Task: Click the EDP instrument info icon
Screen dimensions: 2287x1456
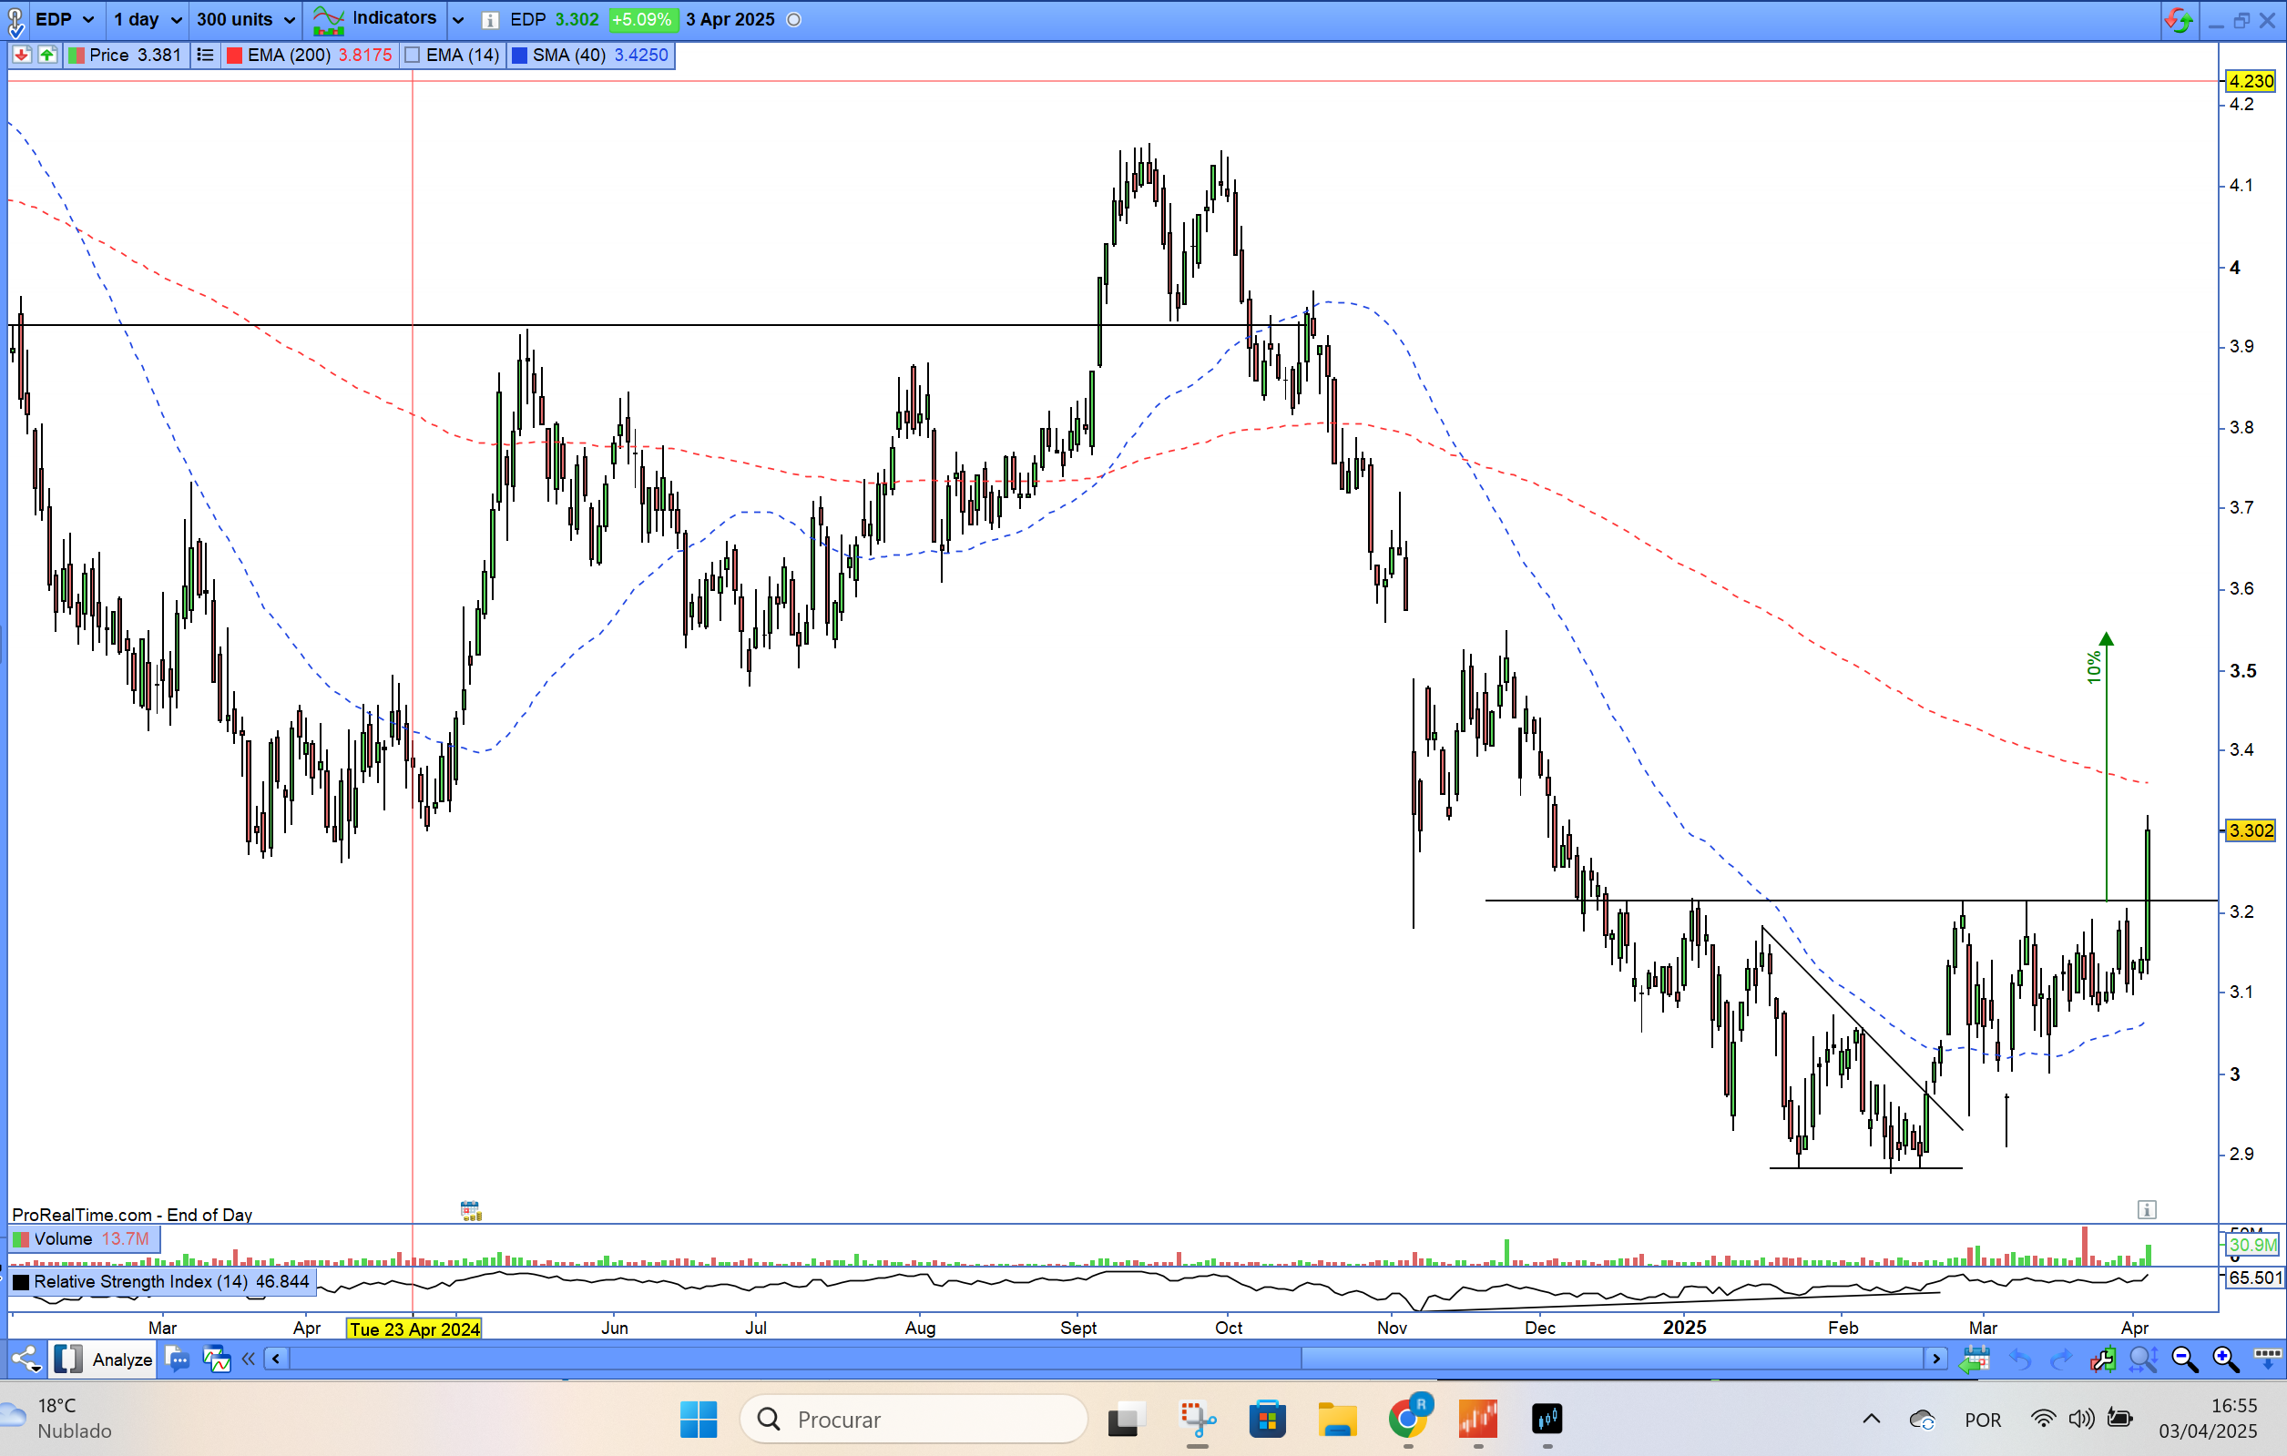Action: (x=490, y=20)
